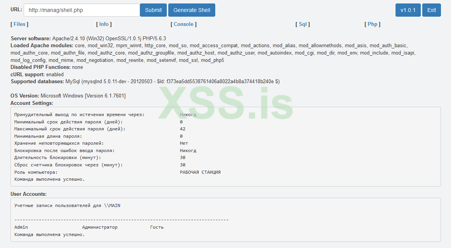
Task: Click the Generate Shell button
Action: (192, 10)
